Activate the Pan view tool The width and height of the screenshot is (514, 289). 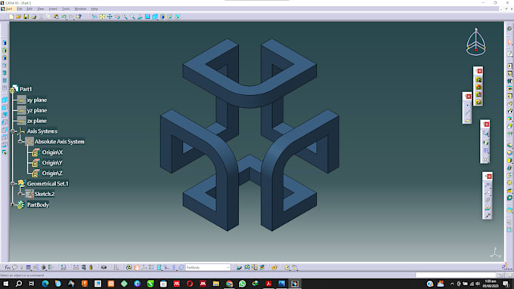pyautogui.click(x=110, y=17)
